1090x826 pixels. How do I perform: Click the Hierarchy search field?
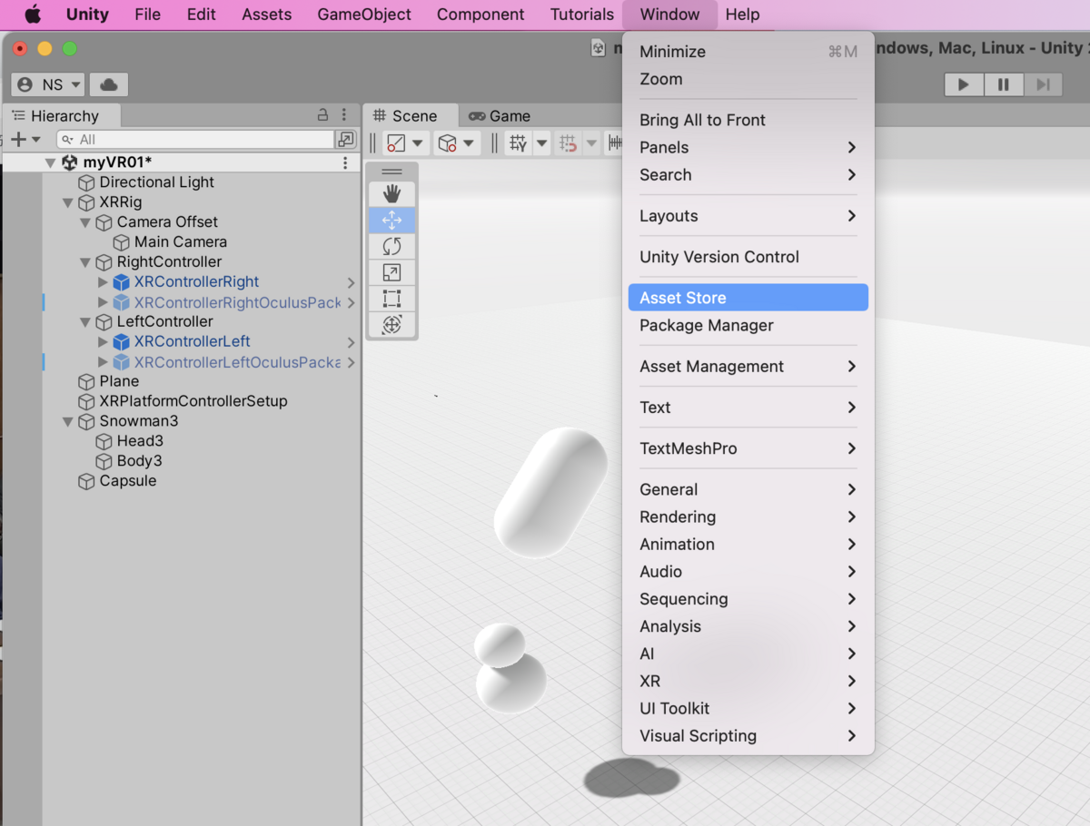(x=195, y=139)
